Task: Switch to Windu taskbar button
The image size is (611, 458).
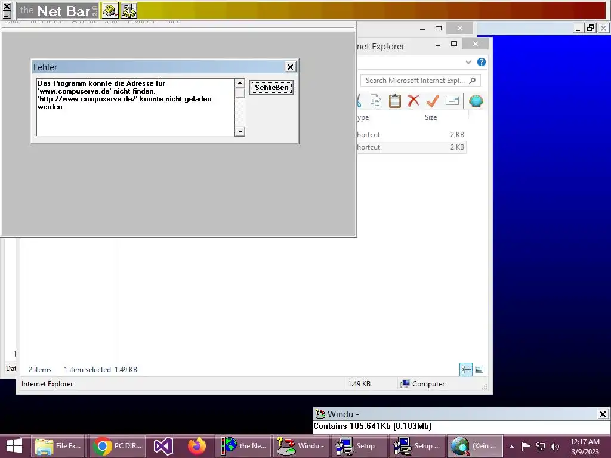Action: [301, 446]
